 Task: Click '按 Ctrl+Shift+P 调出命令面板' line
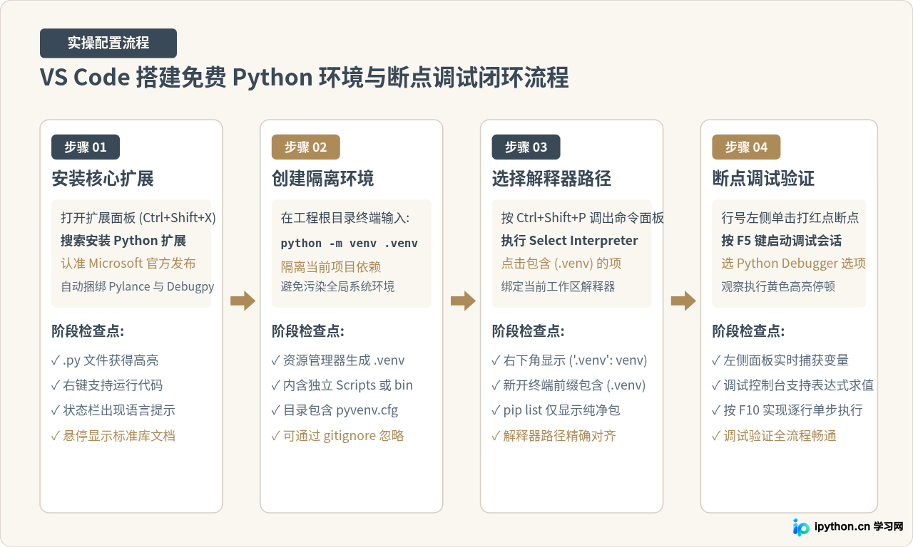[x=583, y=218]
